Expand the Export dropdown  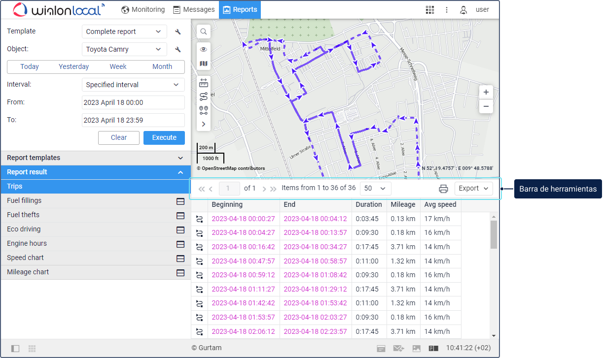(x=473, y=189)
